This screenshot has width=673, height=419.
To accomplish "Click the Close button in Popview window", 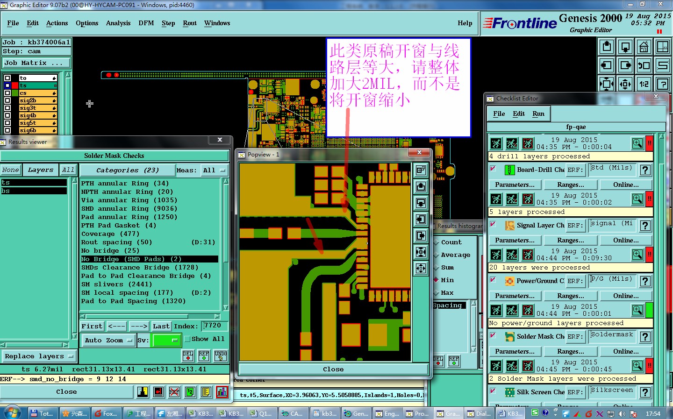I will [x=333, y=369].
